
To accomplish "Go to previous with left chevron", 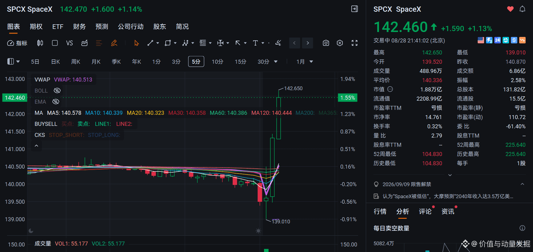I will point(294,43).
